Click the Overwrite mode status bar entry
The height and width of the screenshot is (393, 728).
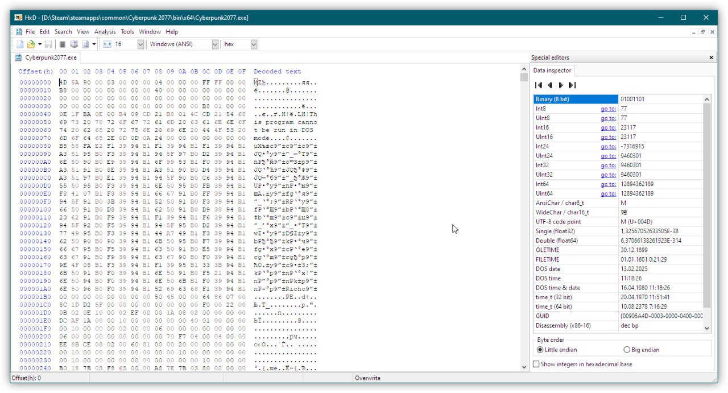pos(368,378)
